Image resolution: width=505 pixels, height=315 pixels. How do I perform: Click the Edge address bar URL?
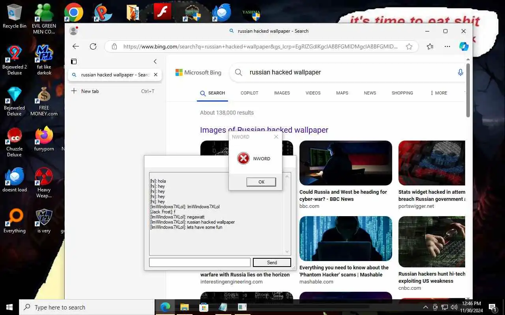pos(260,46)
